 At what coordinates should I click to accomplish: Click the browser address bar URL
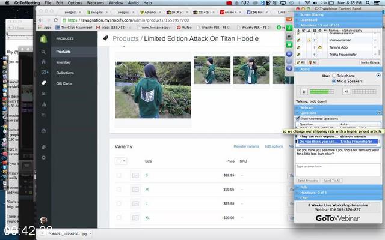click(x=128, y=20)
